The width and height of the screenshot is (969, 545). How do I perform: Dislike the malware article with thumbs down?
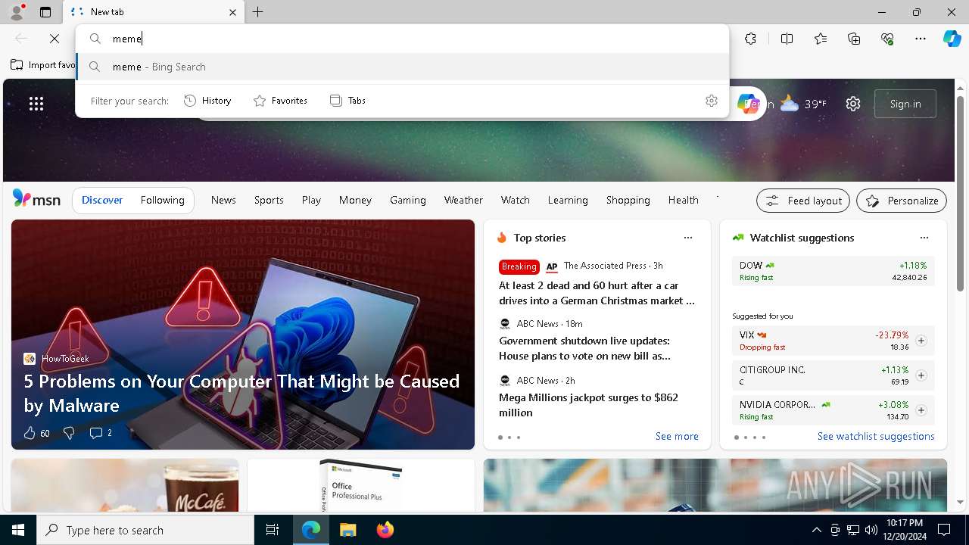[69, 433]
